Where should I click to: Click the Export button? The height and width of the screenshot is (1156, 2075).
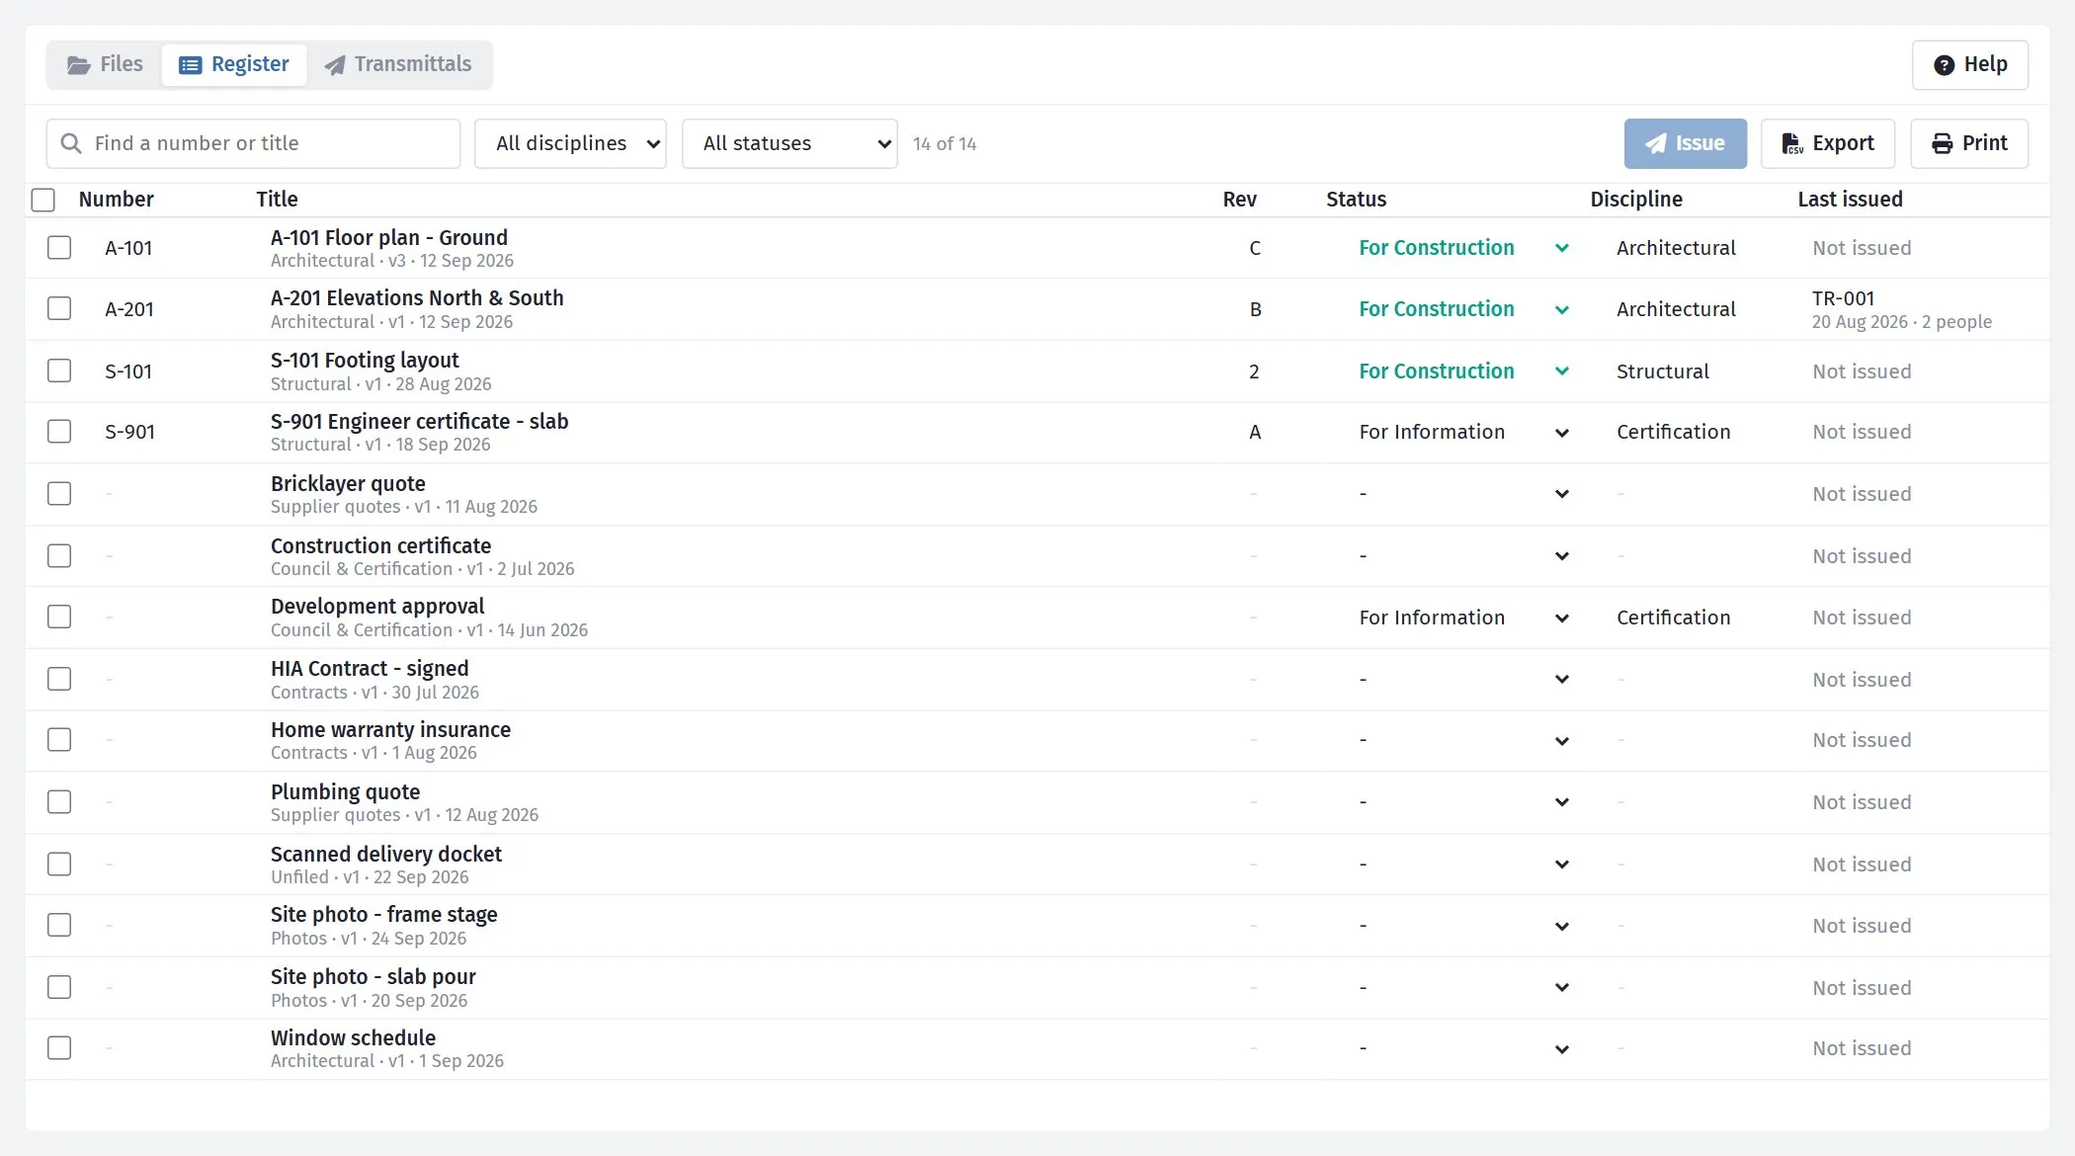(1827, 144)
